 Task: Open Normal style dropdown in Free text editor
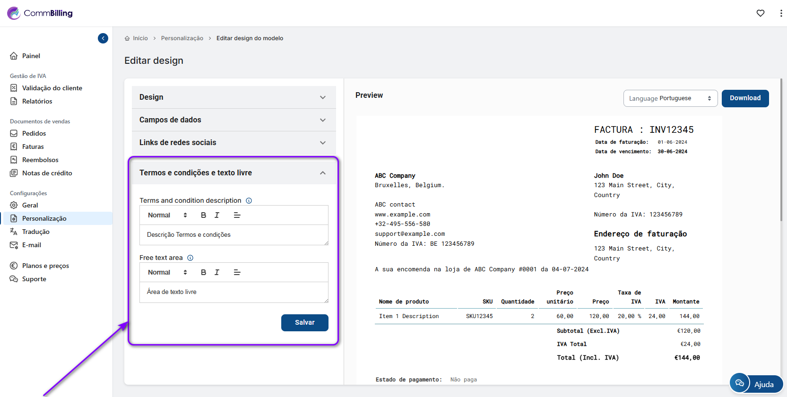coord(167,272)
